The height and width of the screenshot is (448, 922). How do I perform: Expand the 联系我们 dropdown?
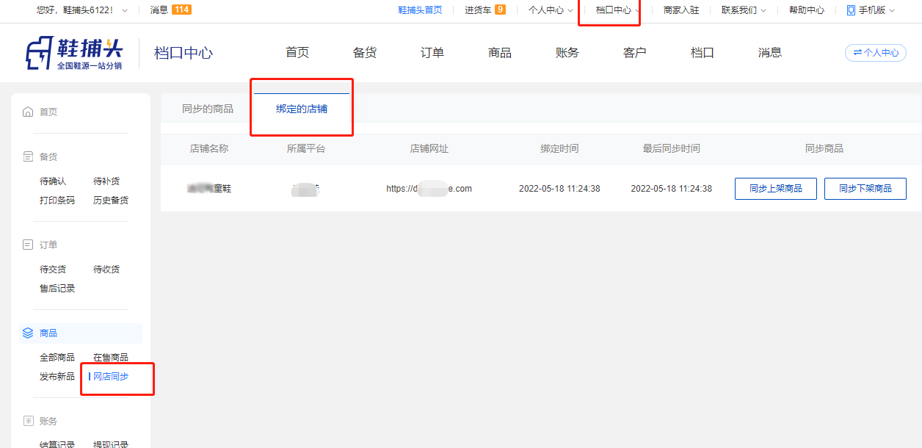(x=744, y=10)
